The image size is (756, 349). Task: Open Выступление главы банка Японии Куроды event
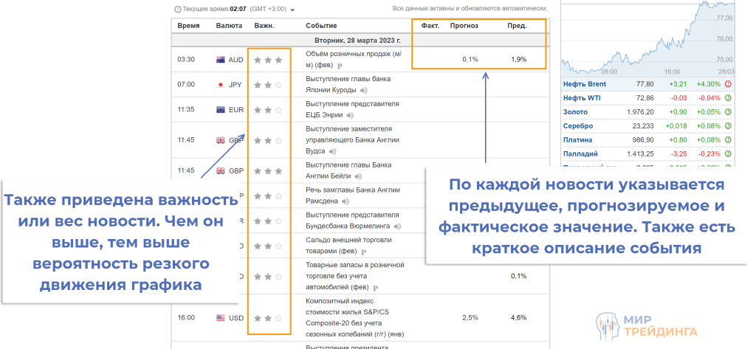pyautogui.click(x=348, y=84)
